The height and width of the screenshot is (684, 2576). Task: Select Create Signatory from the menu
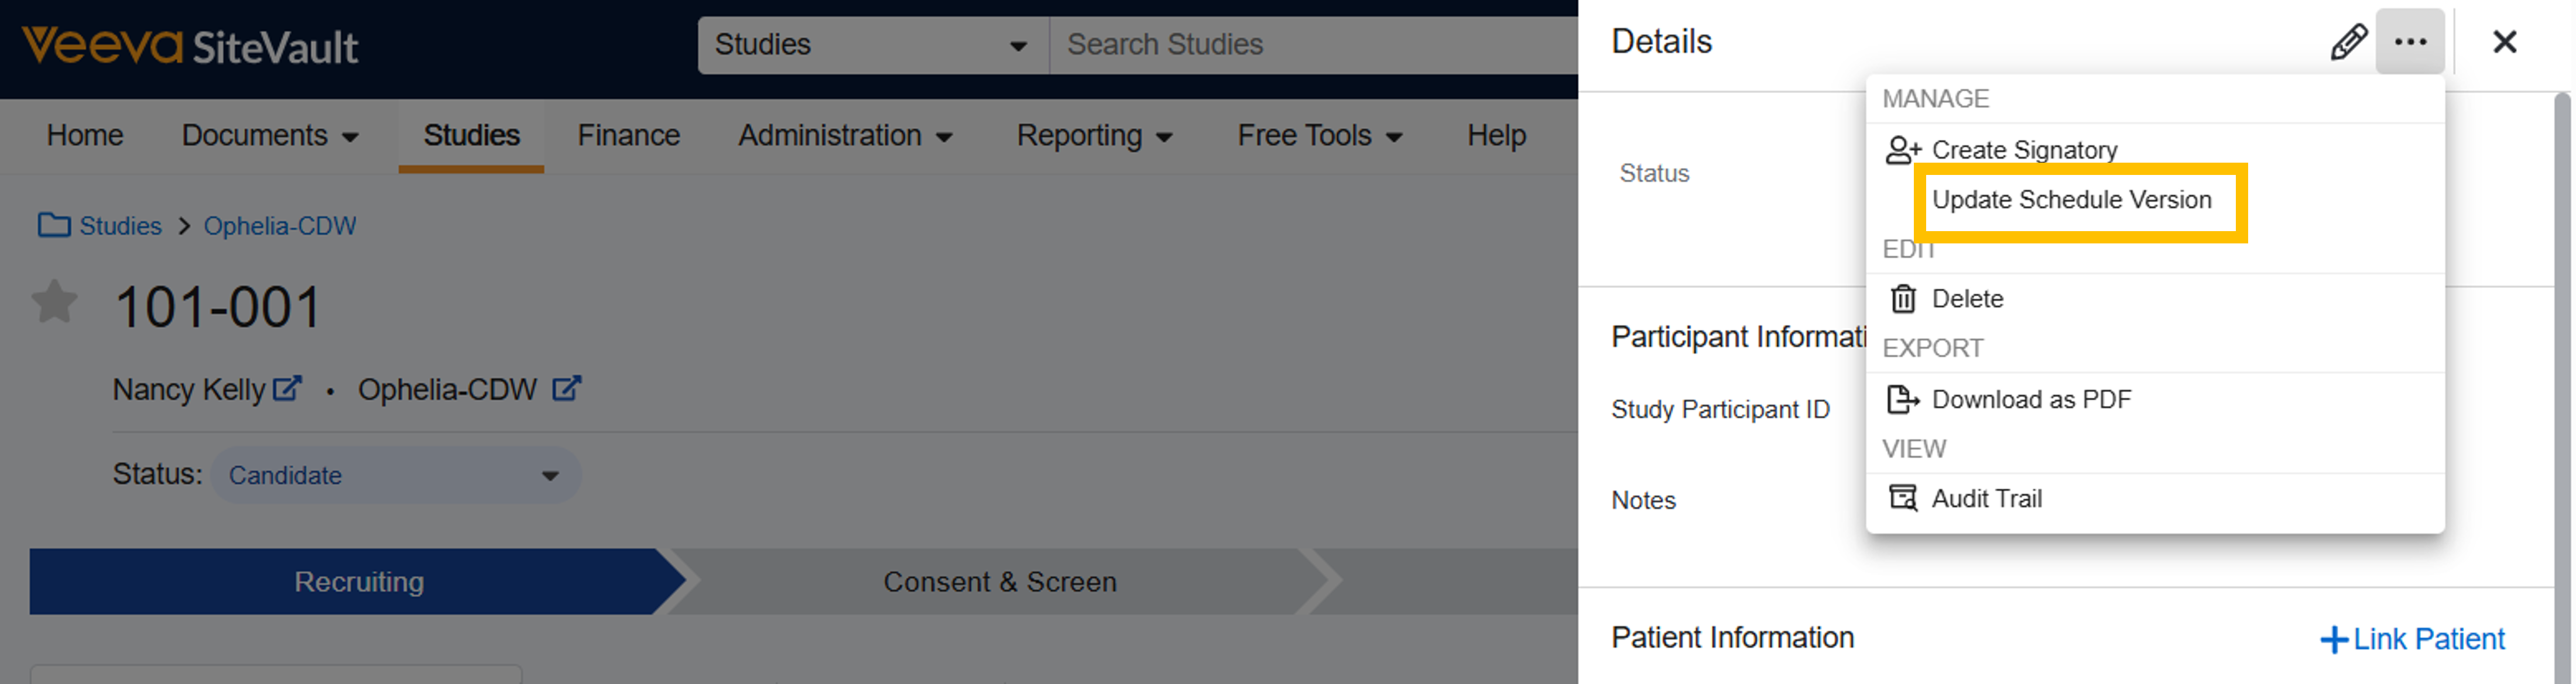(2023, 150)
